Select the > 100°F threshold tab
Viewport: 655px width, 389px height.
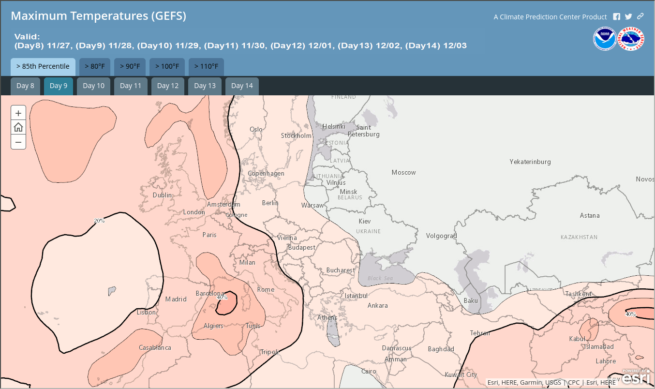coord(167,66)
